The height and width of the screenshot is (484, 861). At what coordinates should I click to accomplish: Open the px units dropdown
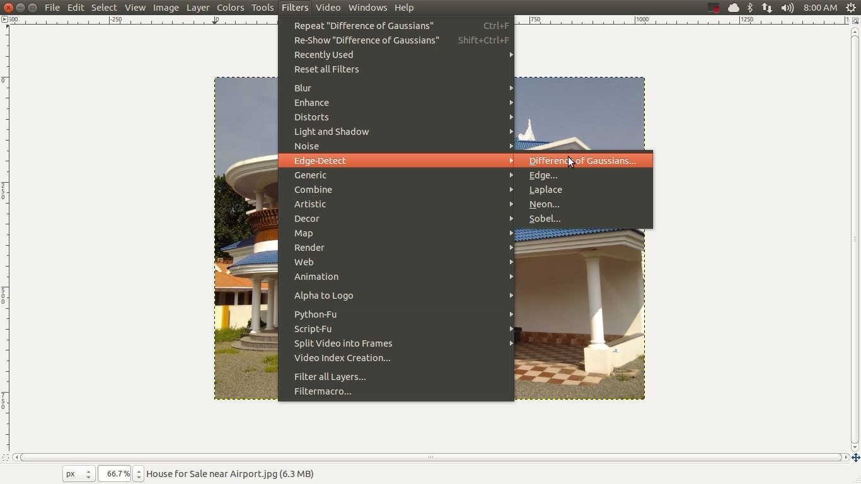78,473
